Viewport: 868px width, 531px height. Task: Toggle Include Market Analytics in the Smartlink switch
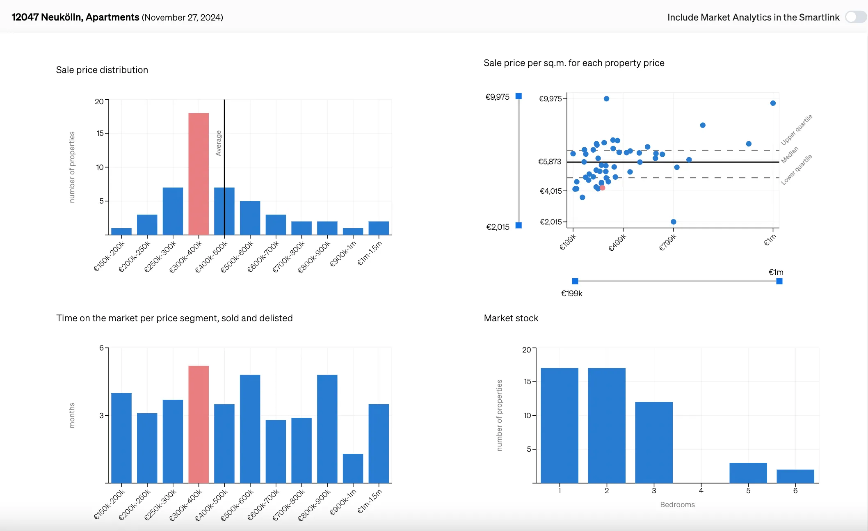click(856, 17)
